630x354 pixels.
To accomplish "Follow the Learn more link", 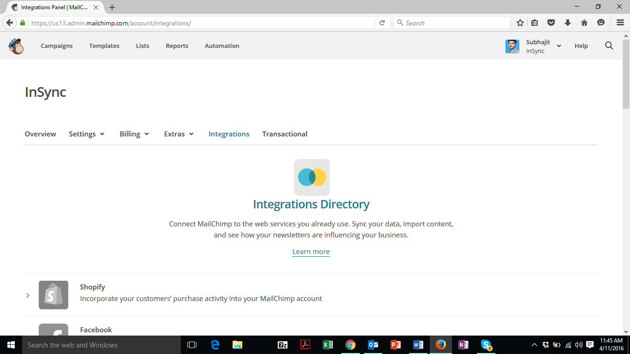I will [311, 251].
